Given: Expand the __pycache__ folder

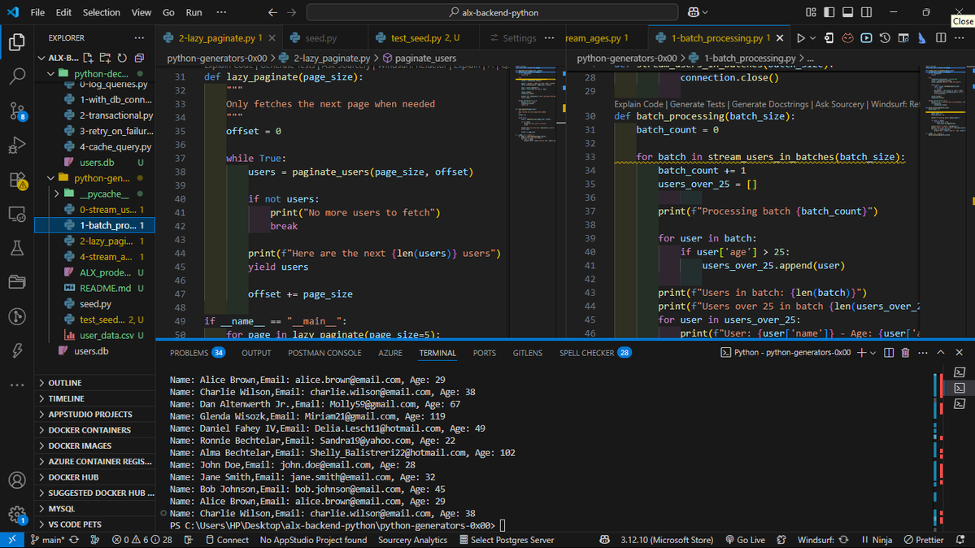Looking at the screenshot, I should coord(94,194).
